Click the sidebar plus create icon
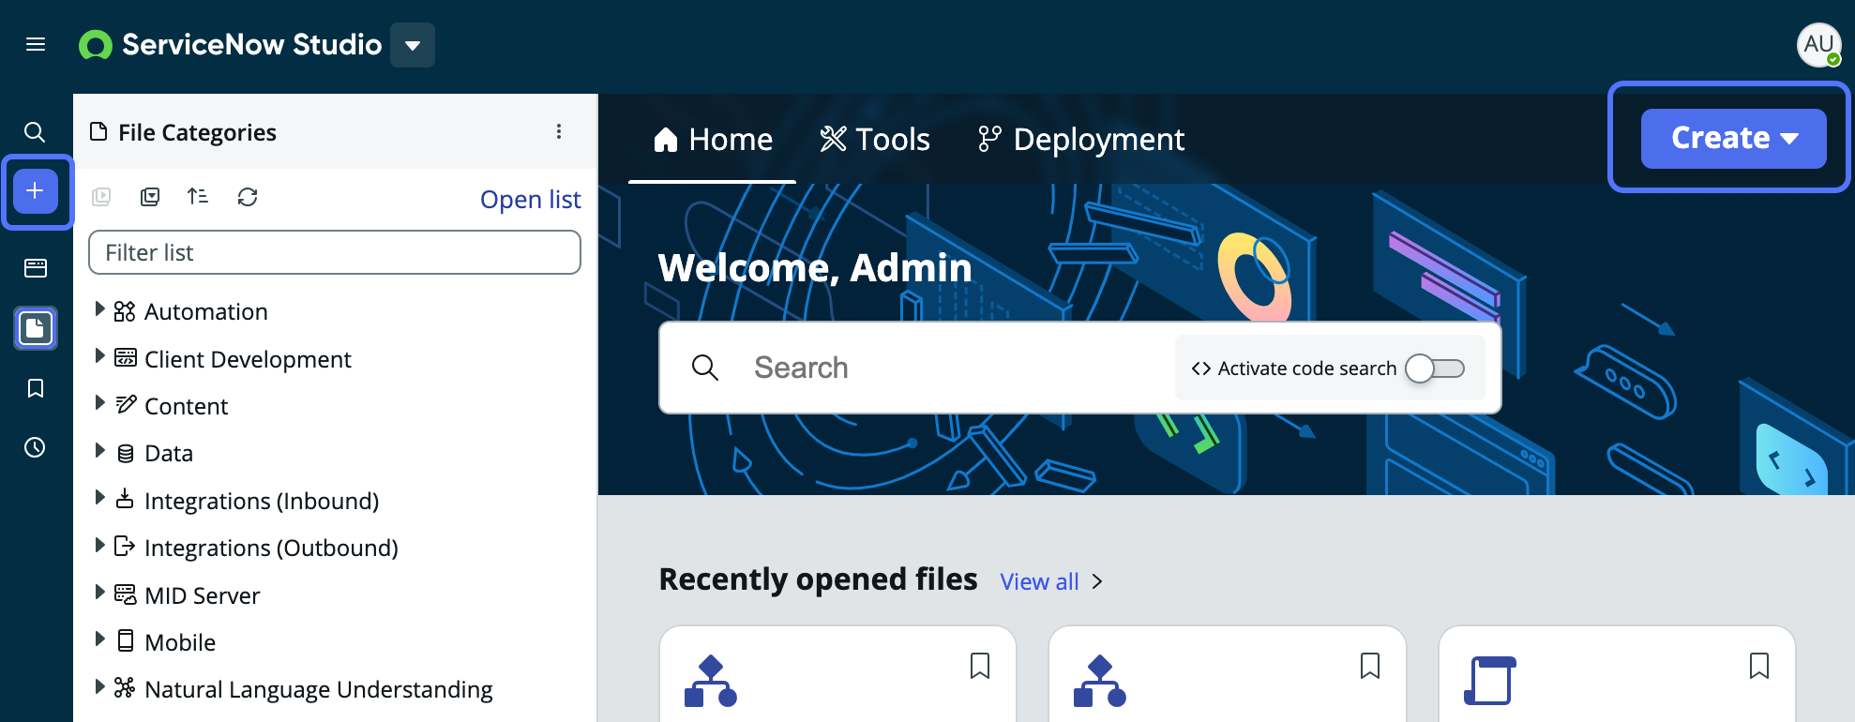This screenshot has width=1855, height=722. click(36, 191)
